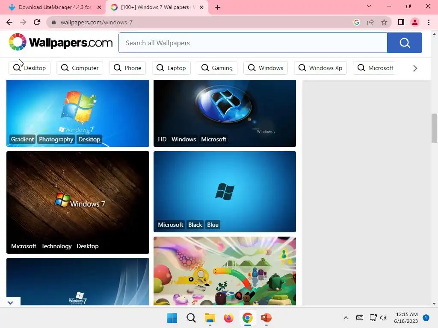Expand the bottom-left blue chevron
Image resolution: width=438 pixels, height=328 pixels.
[x=10, y=303]
